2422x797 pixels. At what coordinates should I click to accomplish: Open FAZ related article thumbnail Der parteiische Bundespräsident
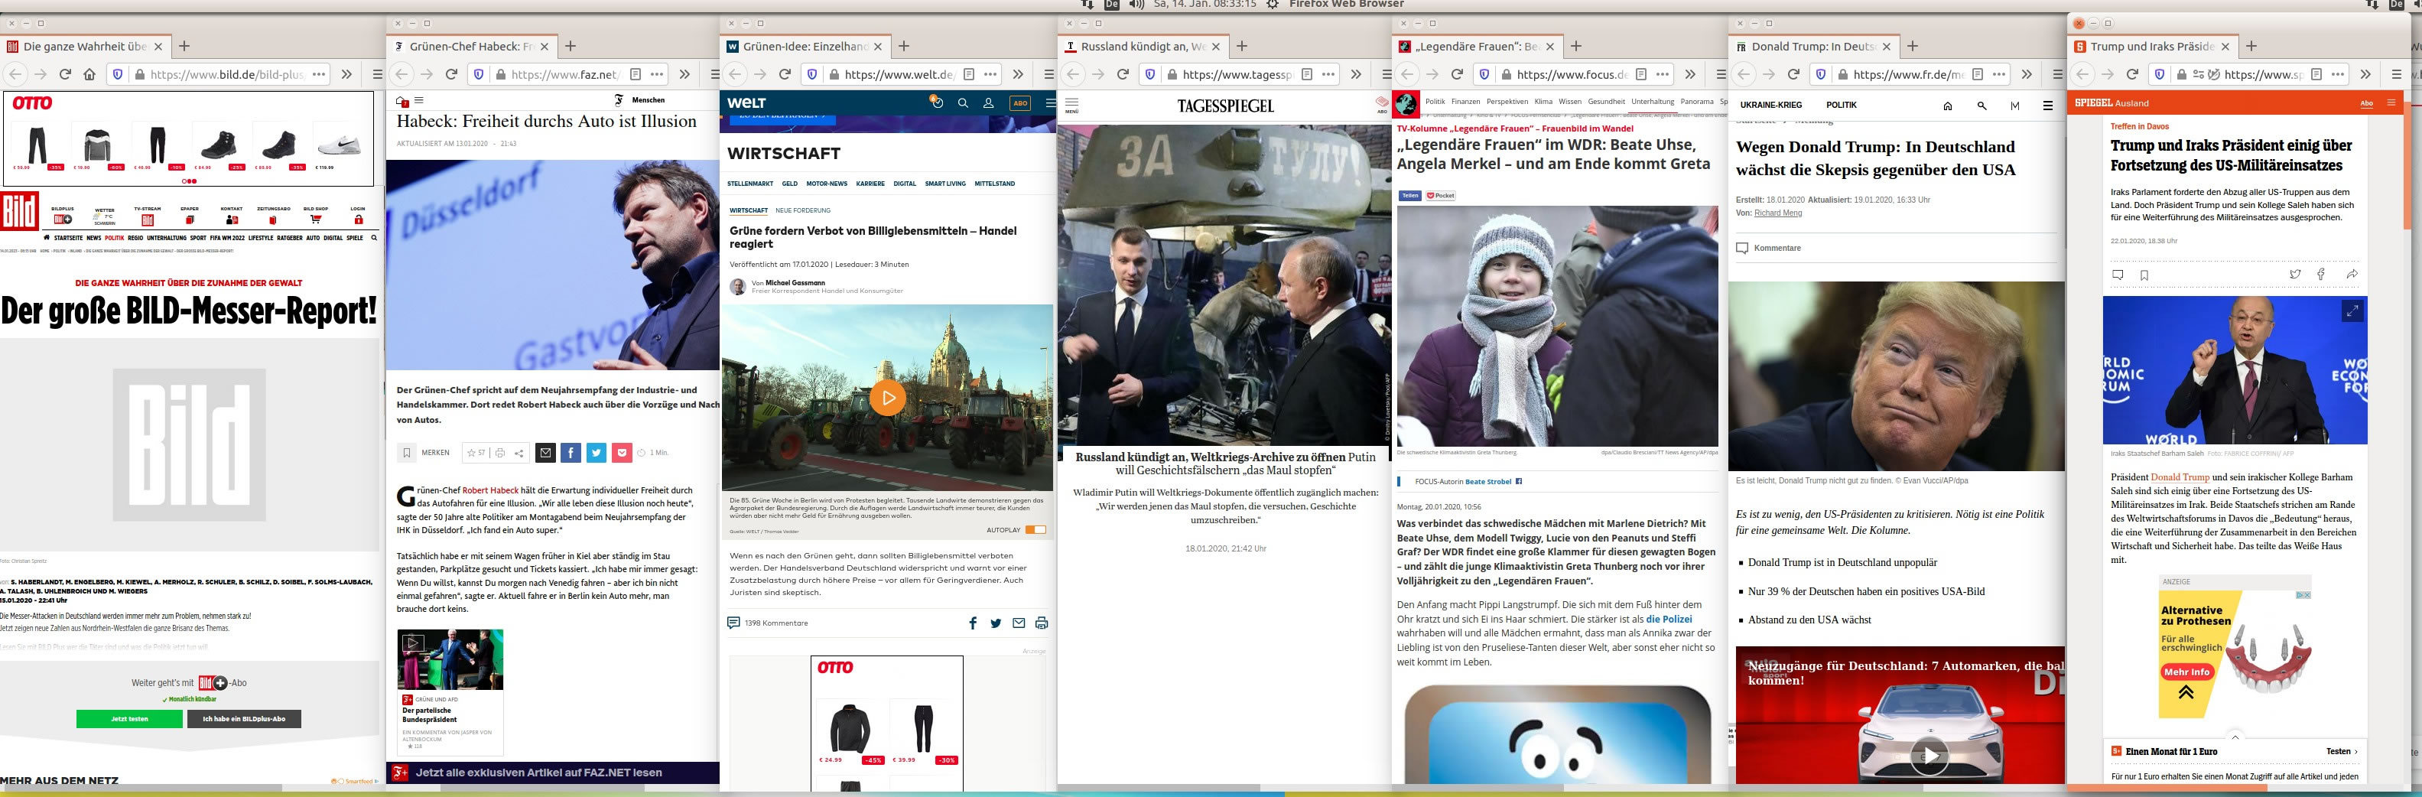pyautogui.click(x=450, y=660)
